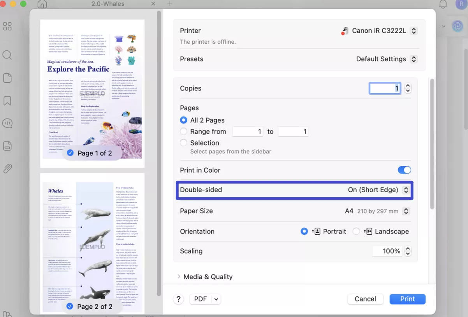Screen dimensions: 468x317
Task: Click the Print button
Action: tap(407, 299)
